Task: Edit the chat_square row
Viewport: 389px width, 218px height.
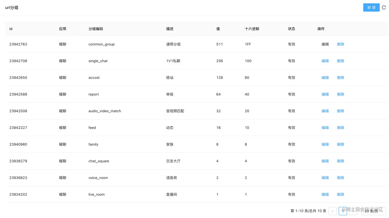Action: point(325,161)
